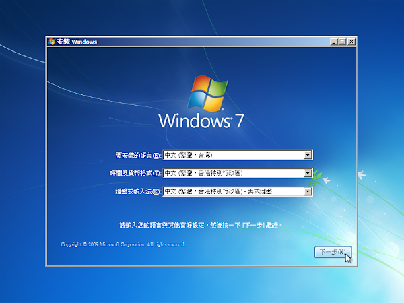The width and height of the screenshot is (404, 303).
Task: Open the 要安裝的語言 dropdown arrow
Action: point(308,155)
